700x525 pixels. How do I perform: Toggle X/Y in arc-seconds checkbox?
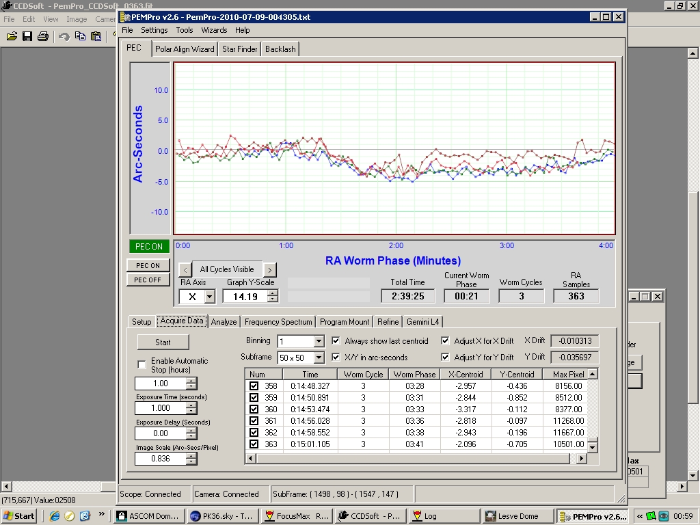pos(336,357)
